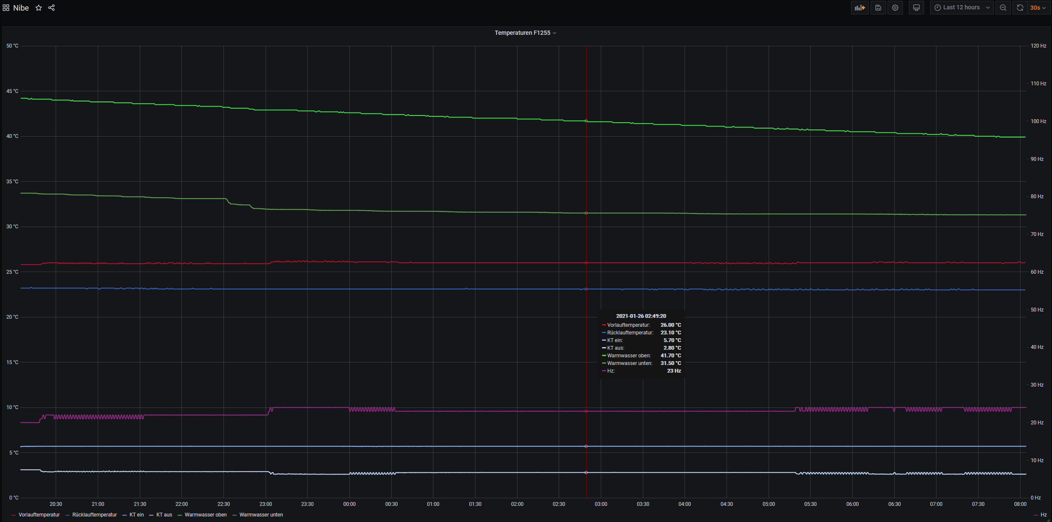Toggle KT aus series in the legend
Viewport: 1052px width, 522px height.
click(x=164, y=515)
